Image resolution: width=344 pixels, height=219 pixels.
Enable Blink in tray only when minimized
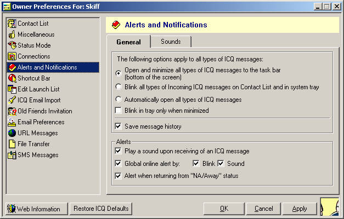(x=119, y=111)
